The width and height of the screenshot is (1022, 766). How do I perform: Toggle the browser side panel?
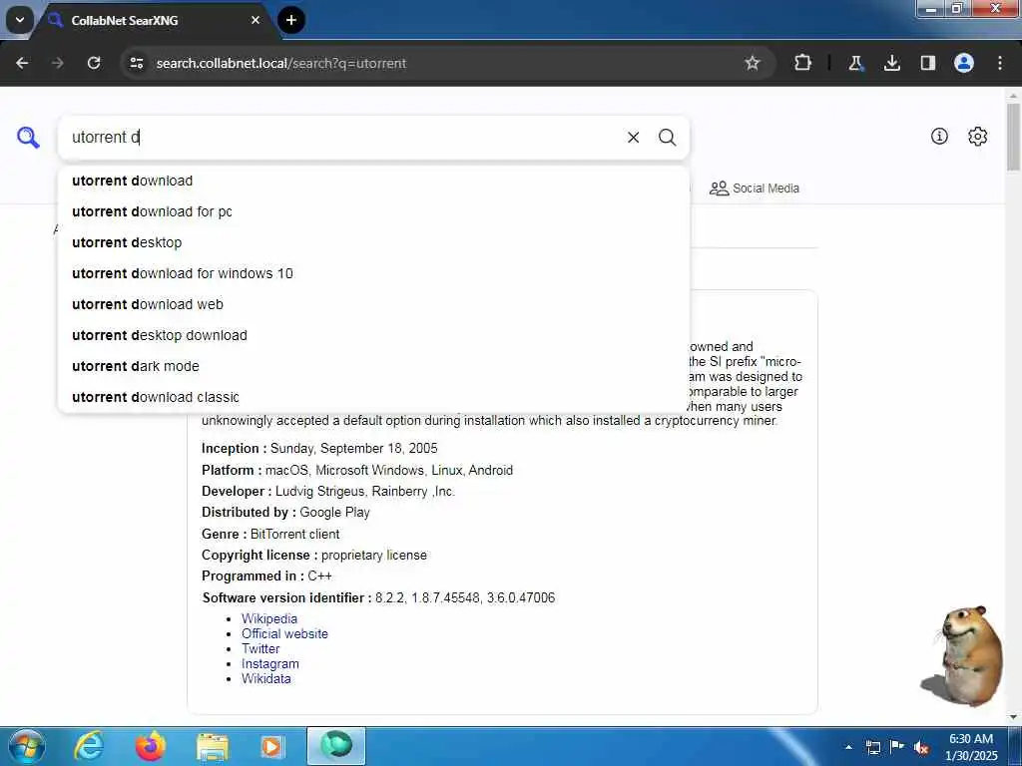pos(927,63)
